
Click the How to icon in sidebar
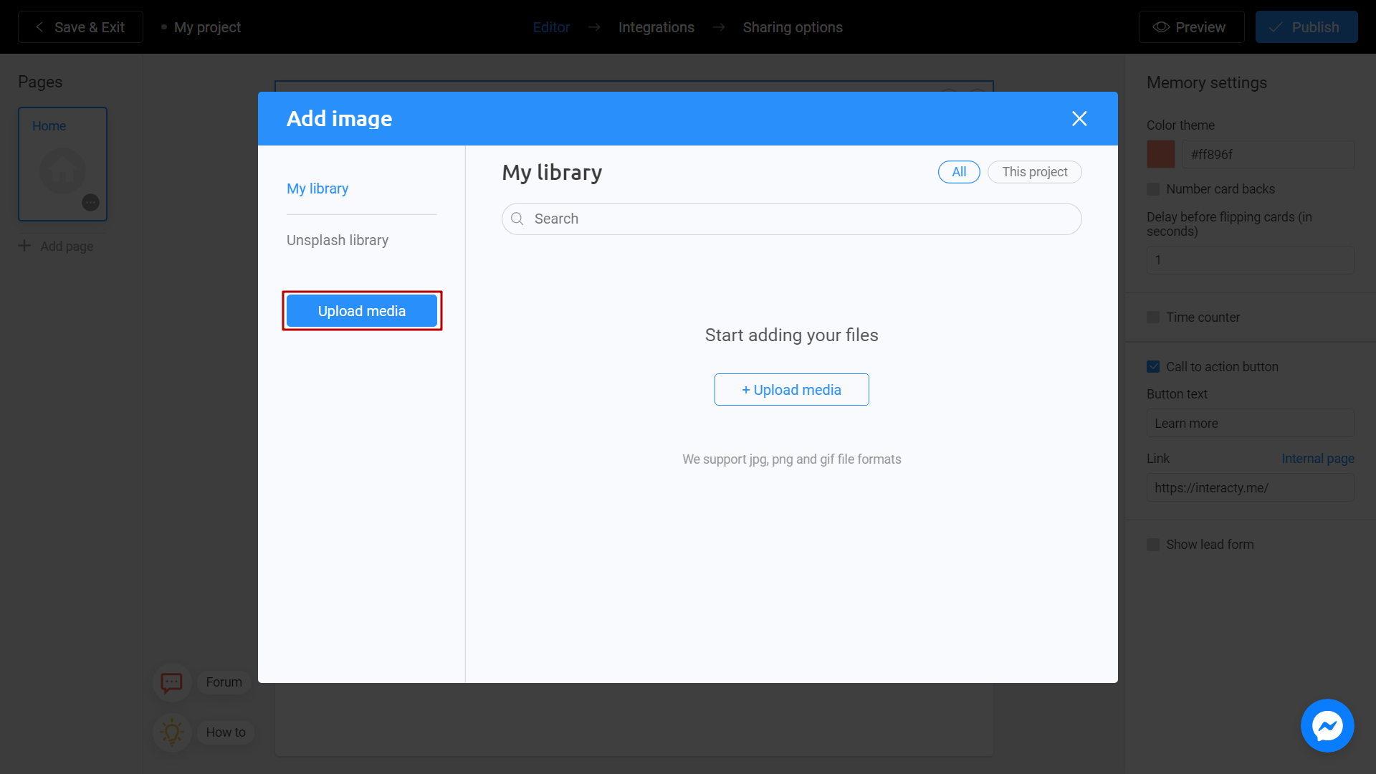[171, 732]
